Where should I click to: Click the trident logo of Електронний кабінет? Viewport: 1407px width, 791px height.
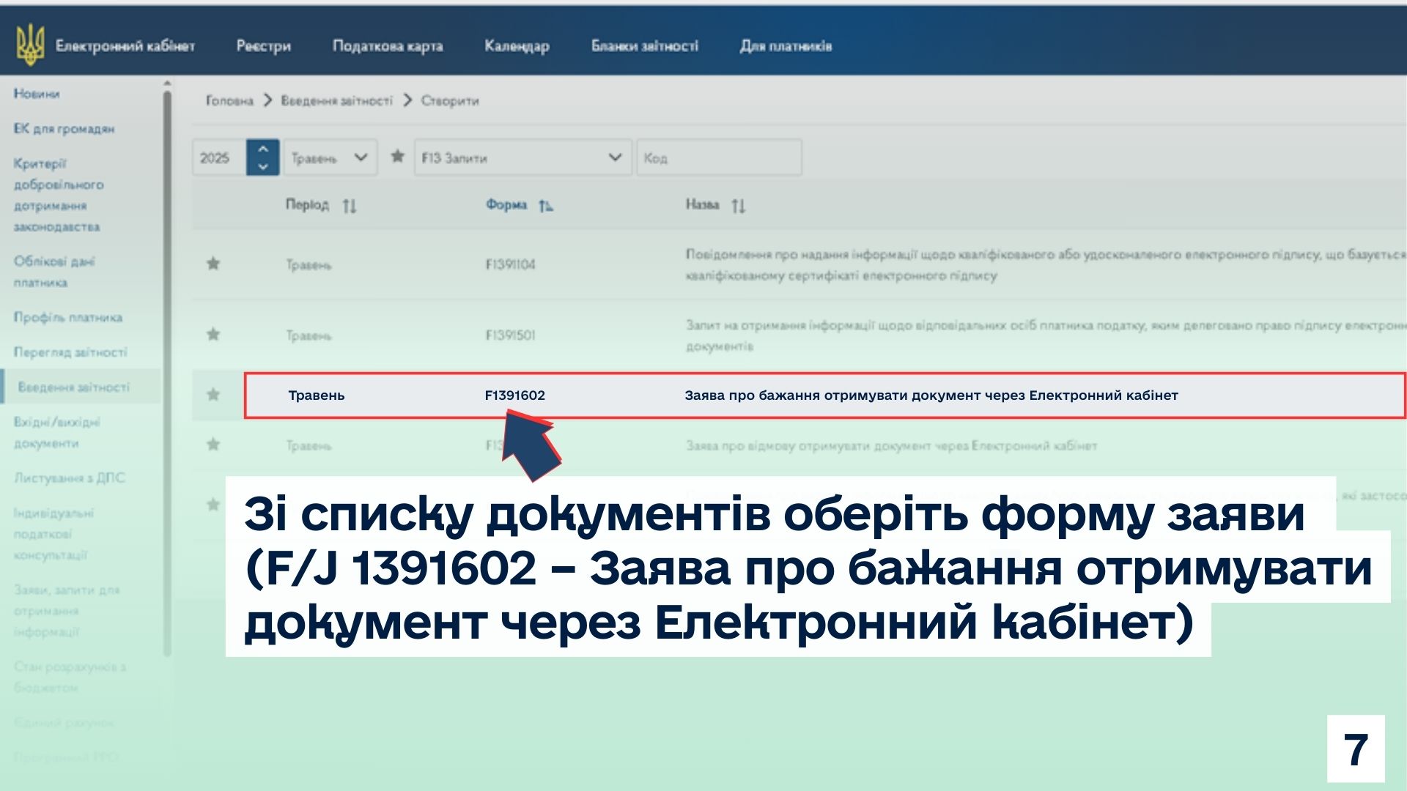point(30,45)
